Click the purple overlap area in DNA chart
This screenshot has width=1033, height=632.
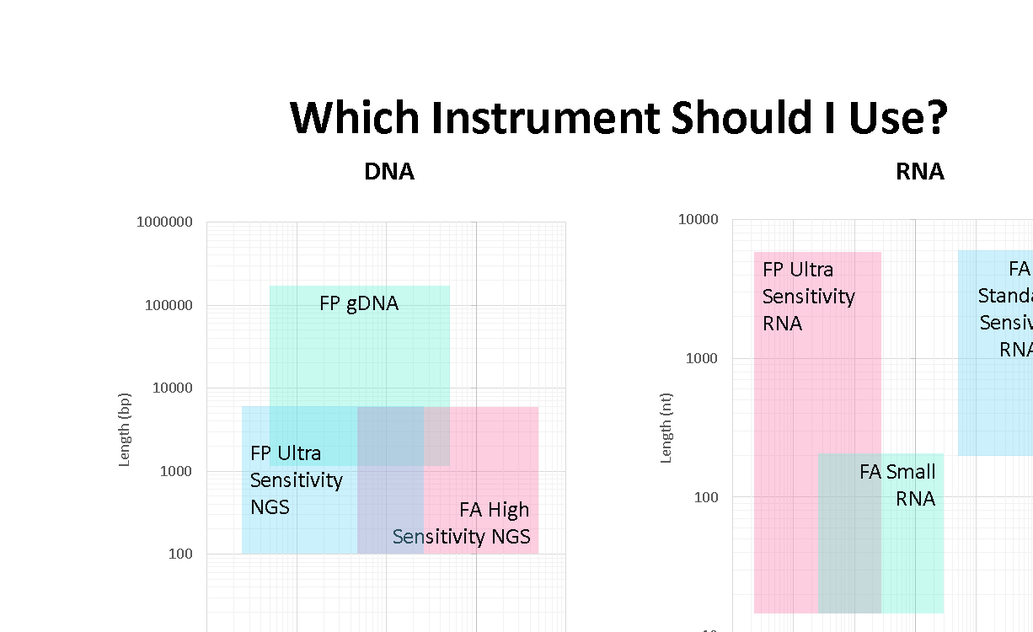[x=389, y=514]
